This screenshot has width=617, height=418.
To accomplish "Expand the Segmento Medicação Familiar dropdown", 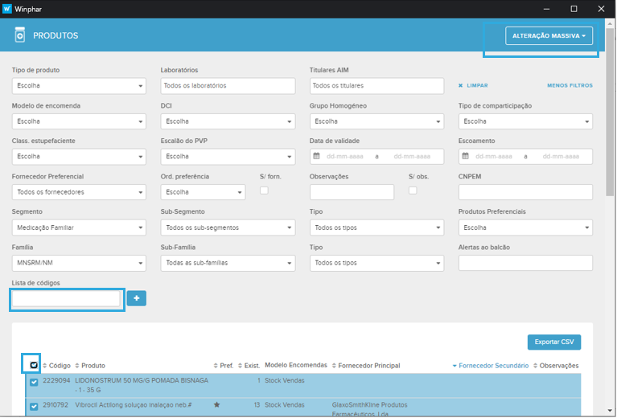I will point(78,227).
